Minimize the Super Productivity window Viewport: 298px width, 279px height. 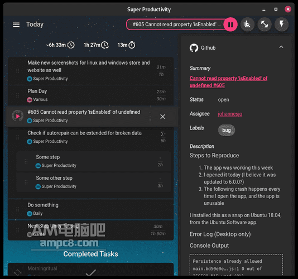pyautogui.click(x=264, y=9)
